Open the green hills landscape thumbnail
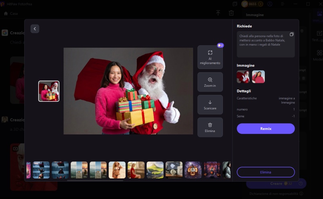This screenshot has height=199, width=323. (x=155, y=170)
